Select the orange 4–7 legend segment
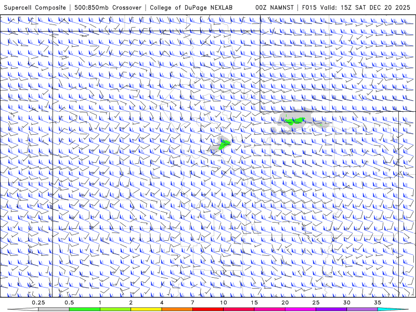The width and height of the screenshot is (416, 312). 177,309
